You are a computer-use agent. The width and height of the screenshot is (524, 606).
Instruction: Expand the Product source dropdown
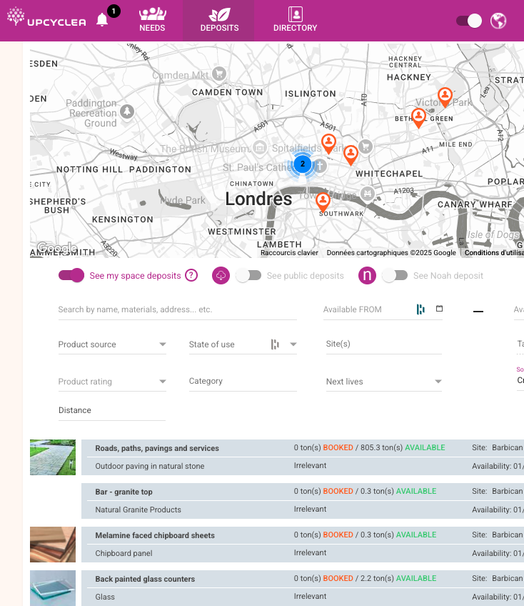point(112,344)
